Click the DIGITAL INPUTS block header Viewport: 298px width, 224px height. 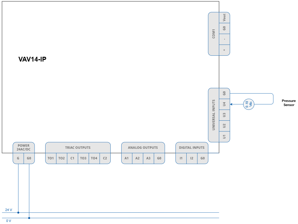click(192, 147)
